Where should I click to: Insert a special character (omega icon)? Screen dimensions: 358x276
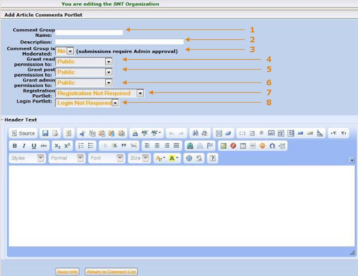pyautogui.click(x=272, y=146)
